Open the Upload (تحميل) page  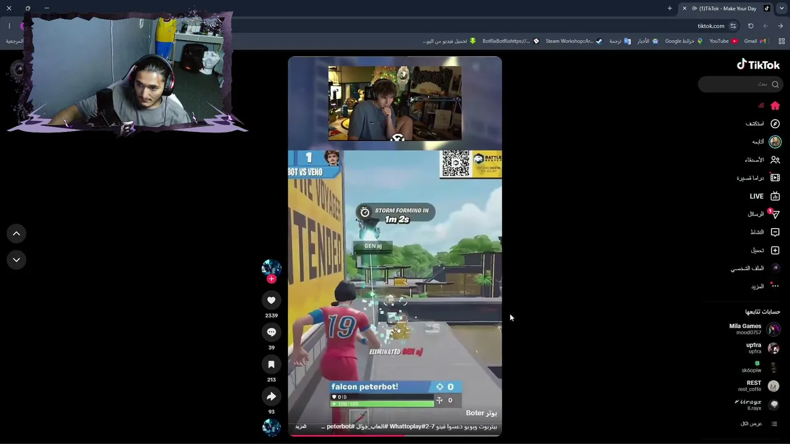765,250
